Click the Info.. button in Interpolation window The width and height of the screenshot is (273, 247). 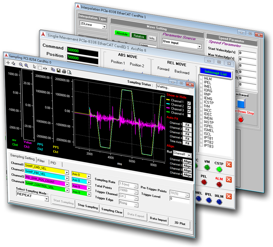click(x=152, y=38)
